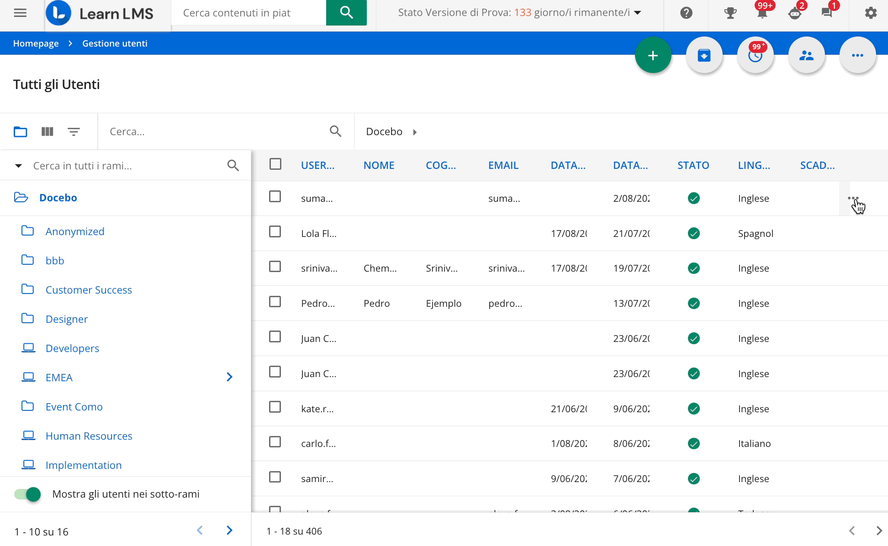Check the box for carlo.f... row
This screenshot has height=546, width=888.
coord(275,442)
